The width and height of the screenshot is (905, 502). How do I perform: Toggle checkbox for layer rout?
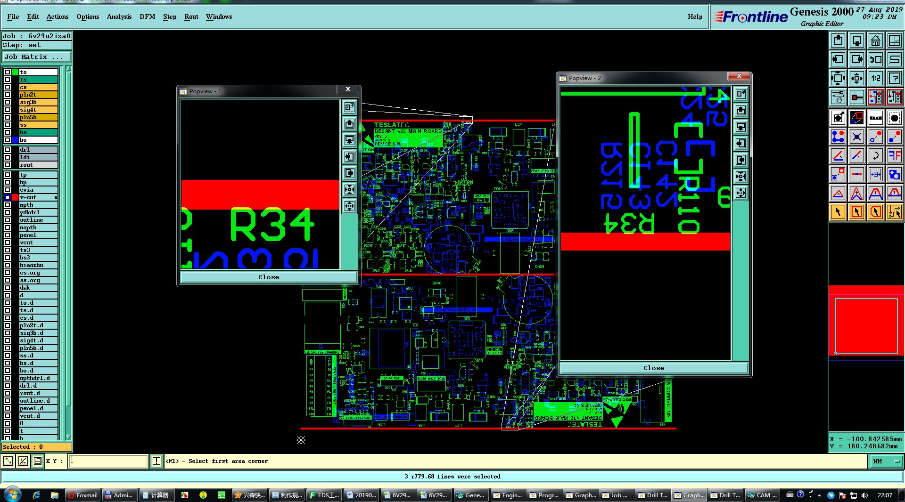[x=7, y=165]
